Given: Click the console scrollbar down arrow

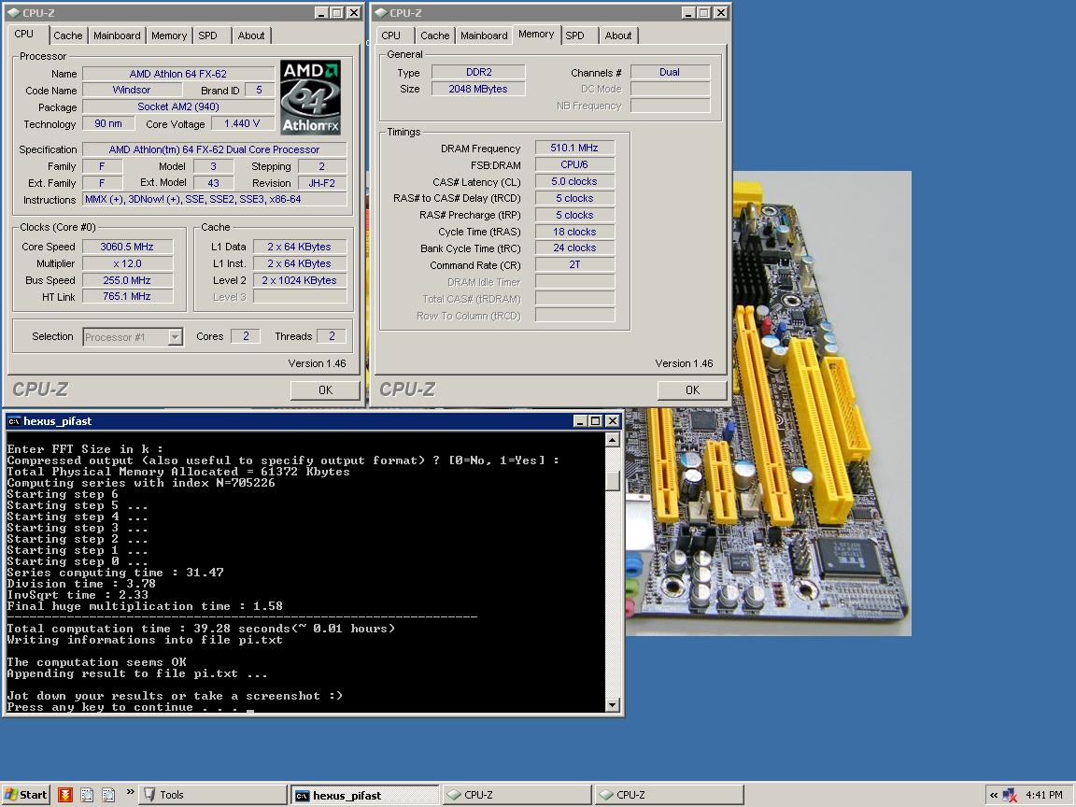Looking at the screenshot, I should tap(613, 705).
